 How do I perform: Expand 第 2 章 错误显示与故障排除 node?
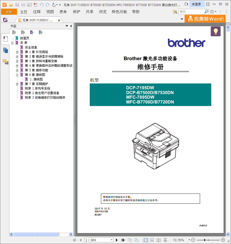pos(17,57)
